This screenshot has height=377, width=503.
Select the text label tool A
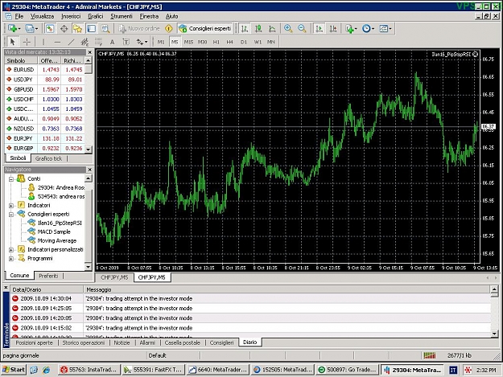(x=112, y=42)
